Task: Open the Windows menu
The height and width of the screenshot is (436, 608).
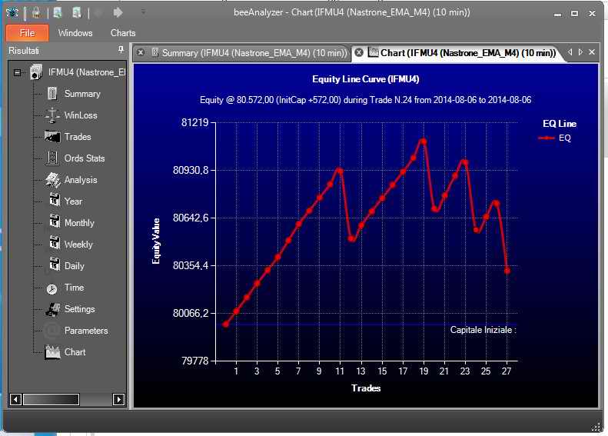Action: (x=75, y=33)
